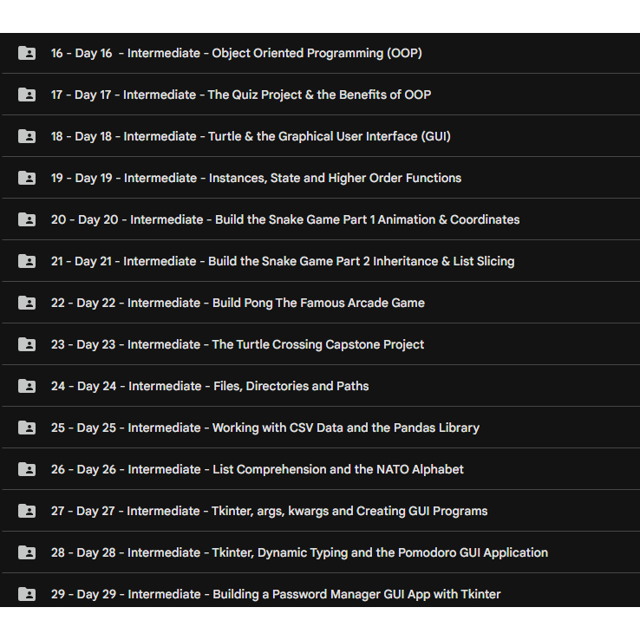Viewport: 640px width, 640px height.
Task: Click Day 28 Dynamic Typing Pomodoro title
Action: click(x=299, y=552)
